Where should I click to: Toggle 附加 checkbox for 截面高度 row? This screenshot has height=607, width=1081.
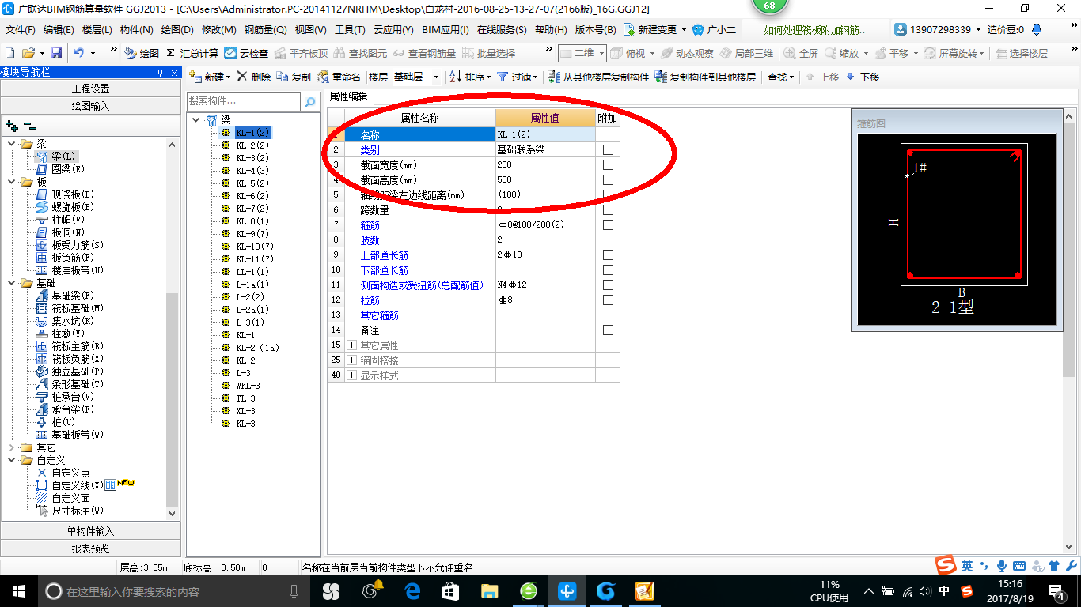click(608, 180)
